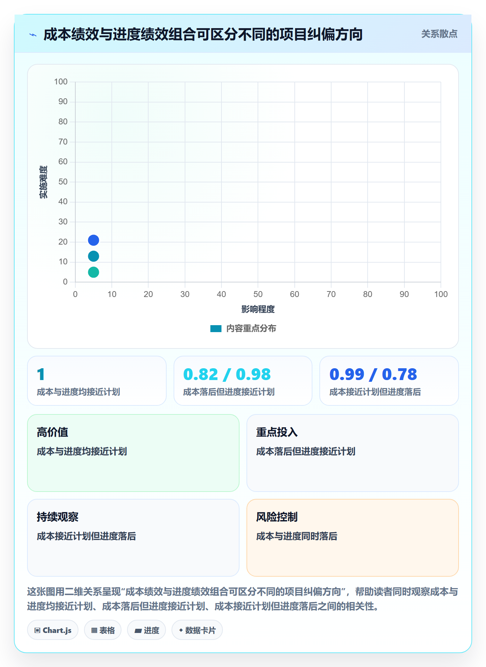Open the 高价值 quadrant card
Image resolution: width=486 pixels, height=667 pixels.
[133, 453]
